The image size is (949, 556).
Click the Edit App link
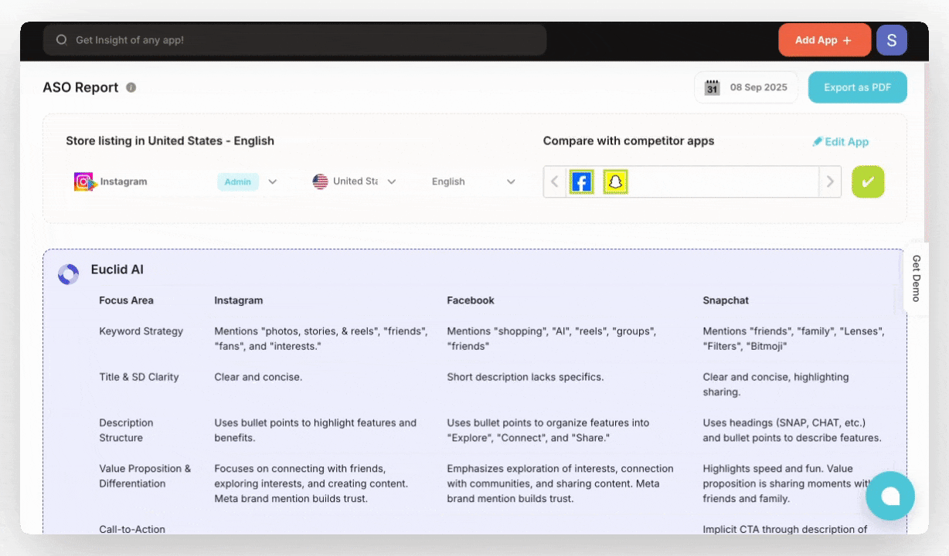click(841, 141)
